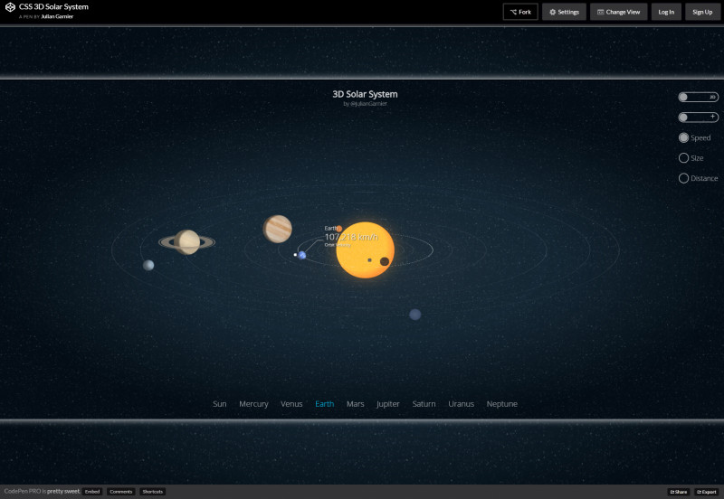Open the Julian Garnier author link
Viewport: 724px width, 499px height.
coord(57,16)
